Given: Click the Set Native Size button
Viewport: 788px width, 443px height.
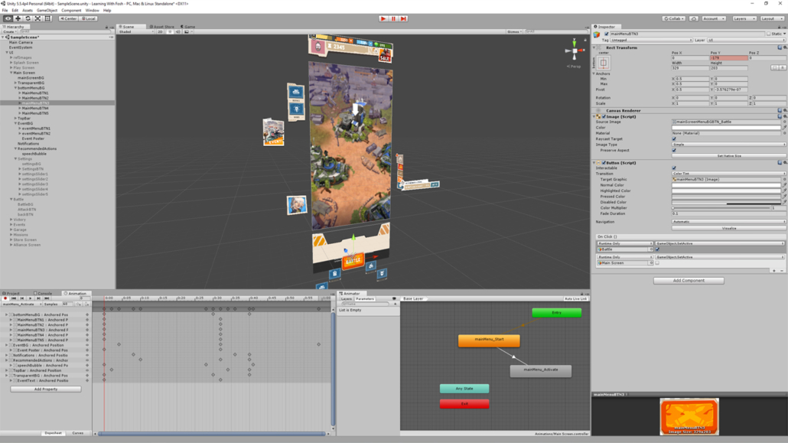Looking at the screenshot, I should tap(728, 156).
